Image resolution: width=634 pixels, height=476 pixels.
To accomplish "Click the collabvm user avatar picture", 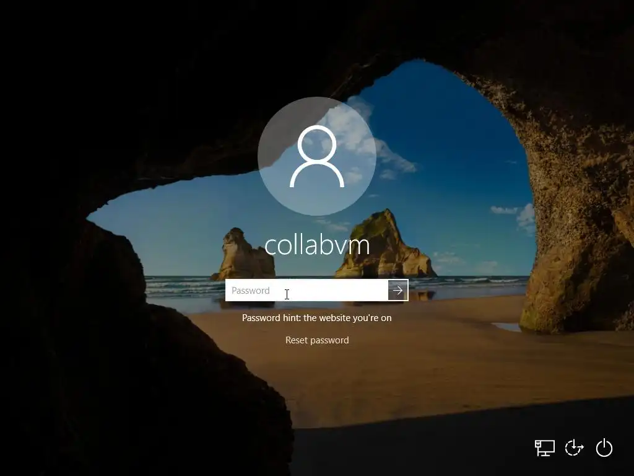I will coord(317,156).
